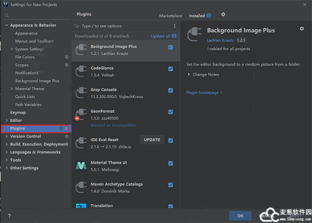The height and width of the screenshot is (223, 312).
Task: Click the Material Theme UI logo icon
Action: [81, 165]
